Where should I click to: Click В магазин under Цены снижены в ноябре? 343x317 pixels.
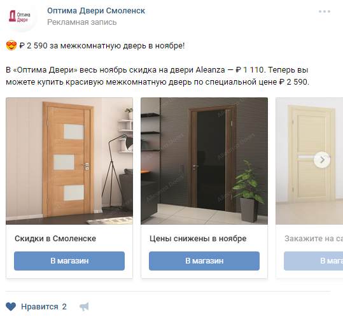point(204,261)
